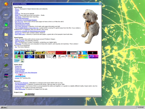Open The Digital Antiquarian link

(22, 18)
